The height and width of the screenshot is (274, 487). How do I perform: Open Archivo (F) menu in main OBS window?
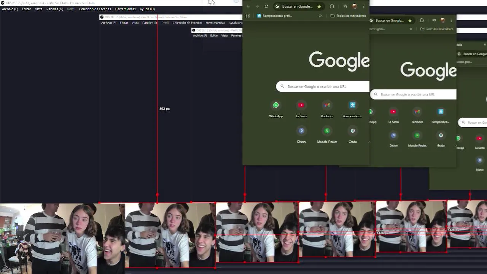coord(10,9)
